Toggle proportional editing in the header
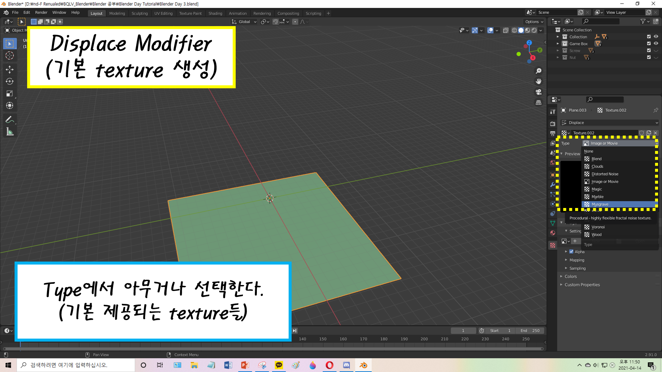 295,22
